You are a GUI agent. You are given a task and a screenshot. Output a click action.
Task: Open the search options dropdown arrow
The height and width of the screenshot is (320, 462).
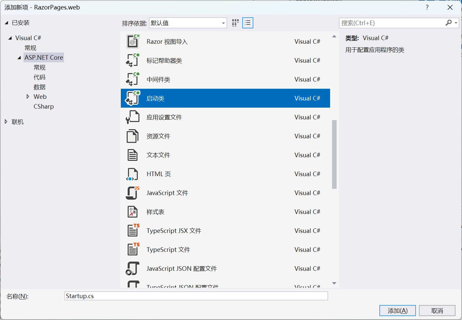click(456, 23)
